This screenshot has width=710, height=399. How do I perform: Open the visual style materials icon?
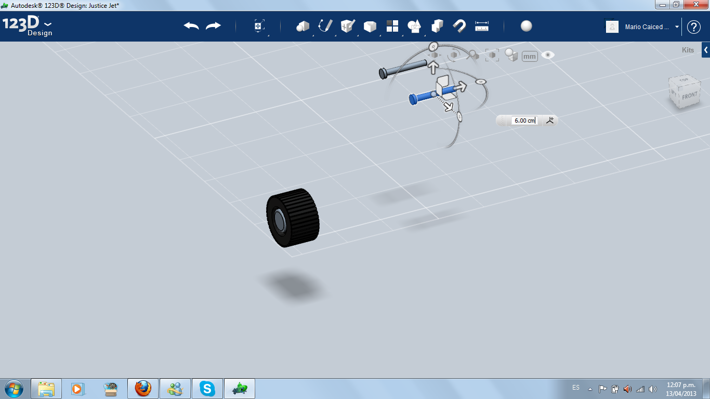[511, 55]
